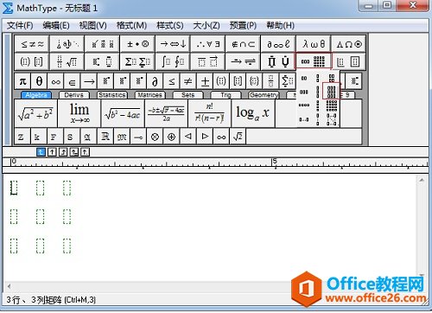The width and height of the screenshot is (432, 313).
Task: Insert the ∈ element-of symbol
Action: tap(73, 81)
